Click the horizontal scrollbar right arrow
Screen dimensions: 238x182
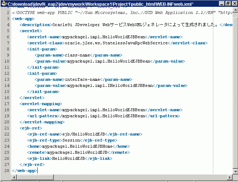(x=229, y=178)
